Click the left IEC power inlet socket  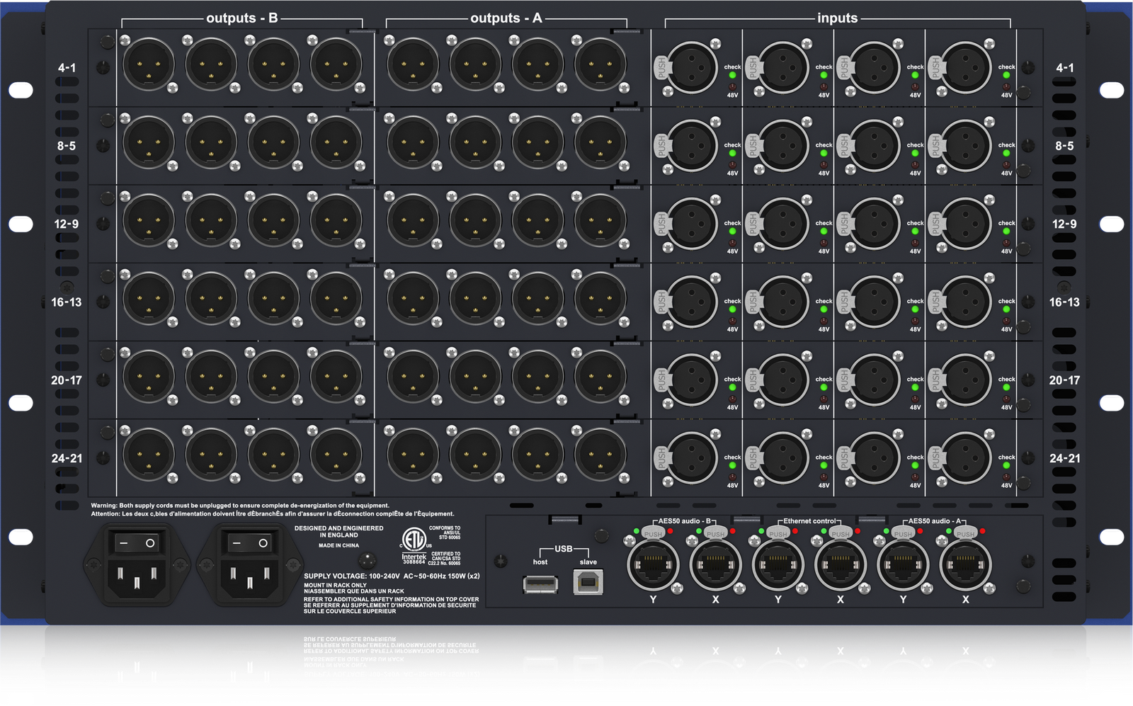pos(137,580)
